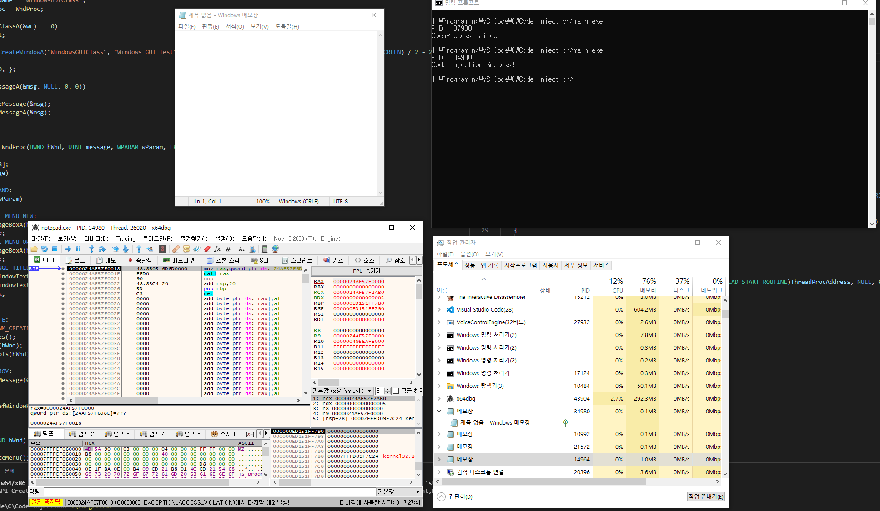The height and width of the screenshot is (511, 880).
Task: Expand the x64dbg process entry
Action: pos(439,399)
